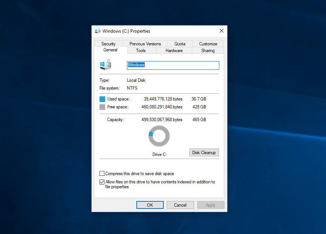Click the Local Disk type value

tap(136, 80)
